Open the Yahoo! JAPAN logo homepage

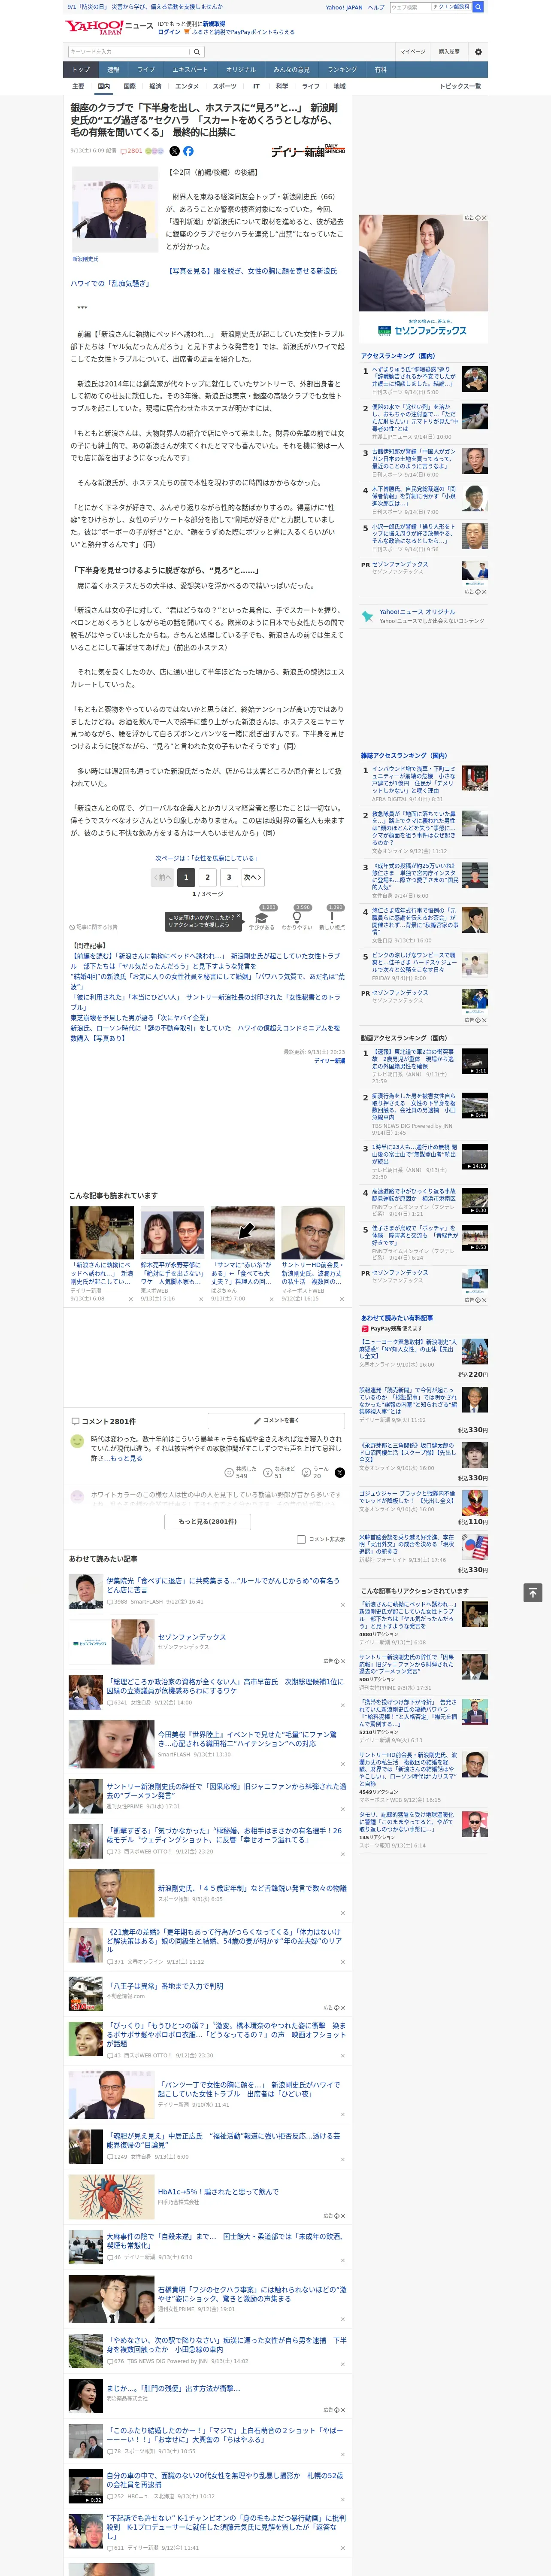tap(94, 27)
